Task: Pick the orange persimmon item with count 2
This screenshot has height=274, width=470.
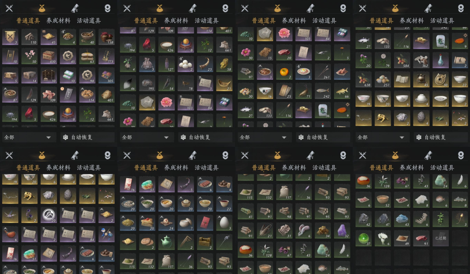Action: point(284,72)
